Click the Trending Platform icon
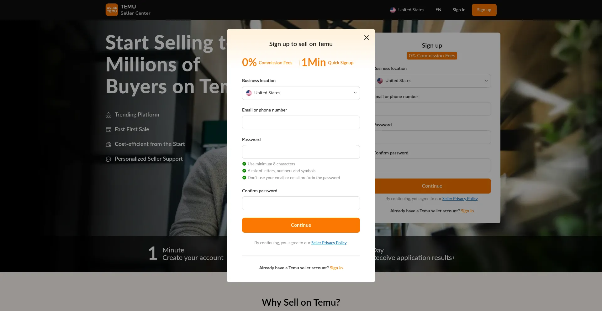 click(x=108, y=115)
